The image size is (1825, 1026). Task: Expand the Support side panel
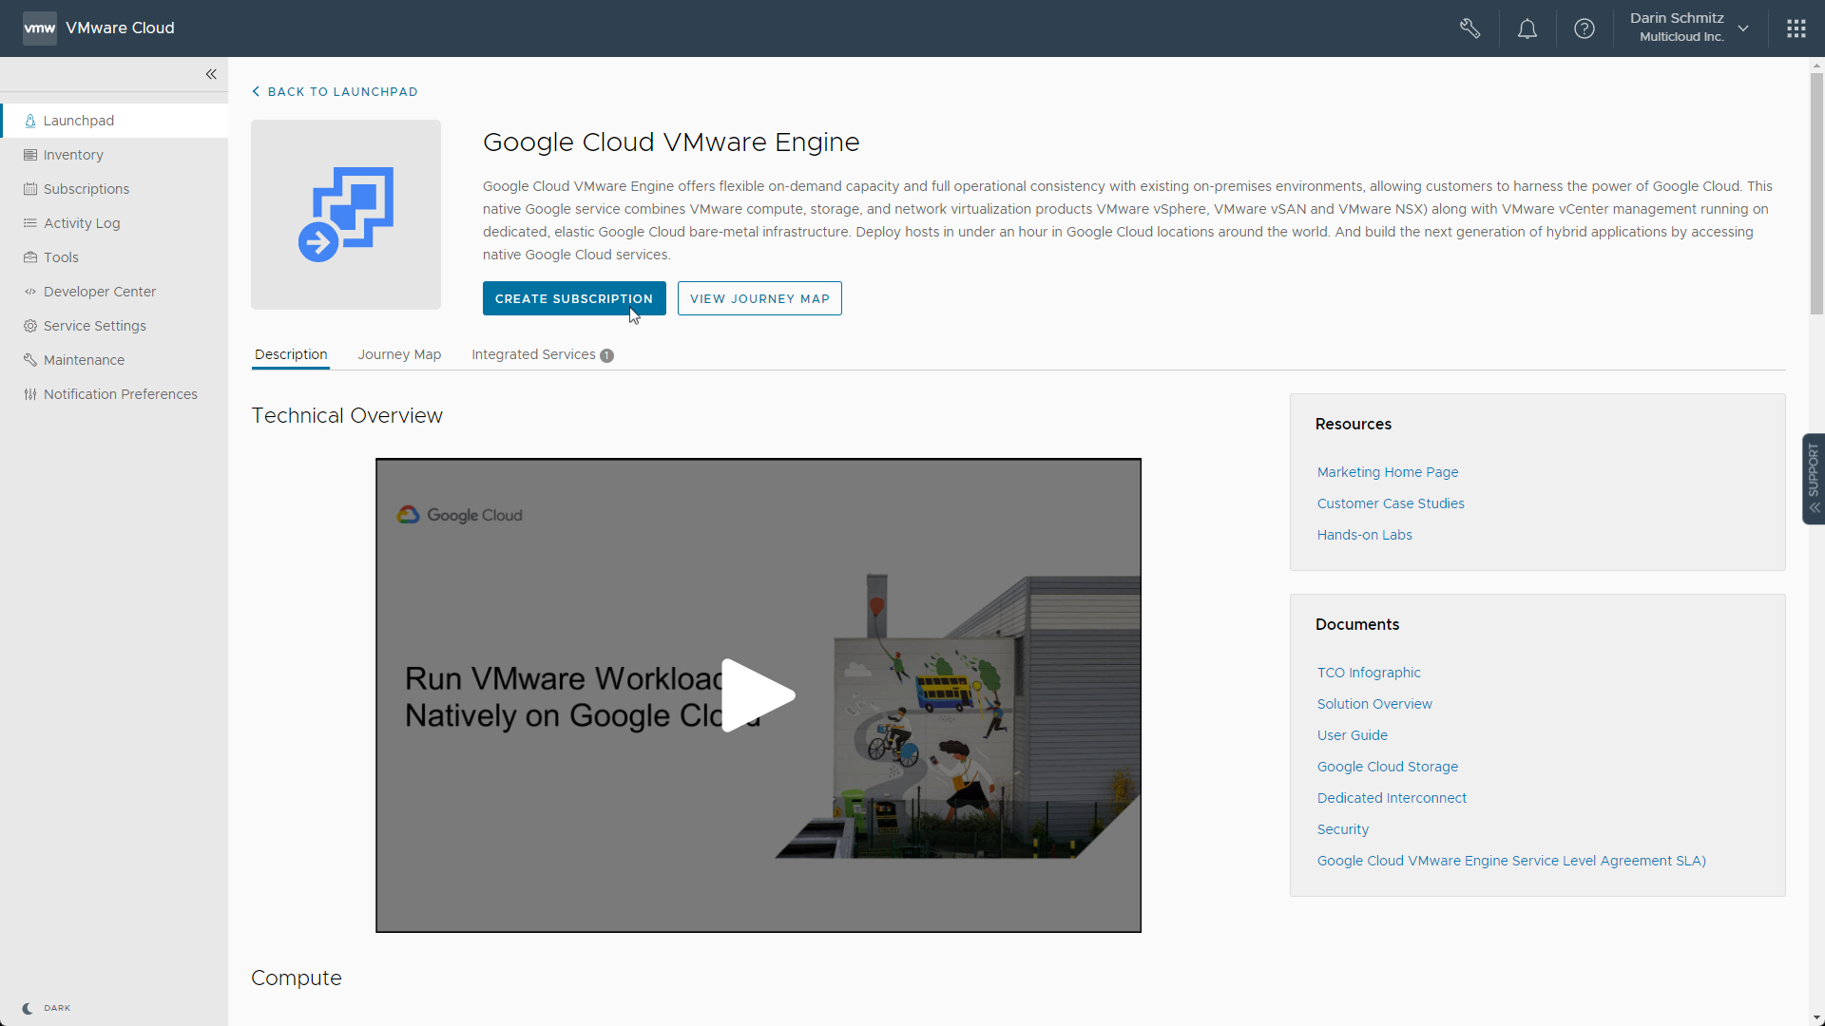click(1814, 479)
